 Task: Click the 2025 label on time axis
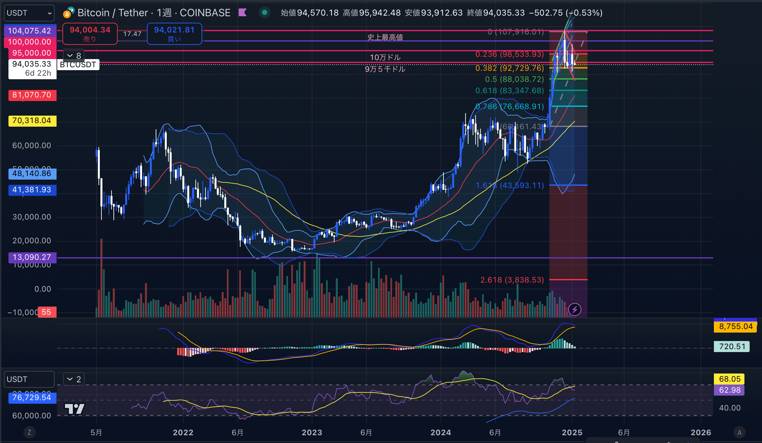point(572,432)
